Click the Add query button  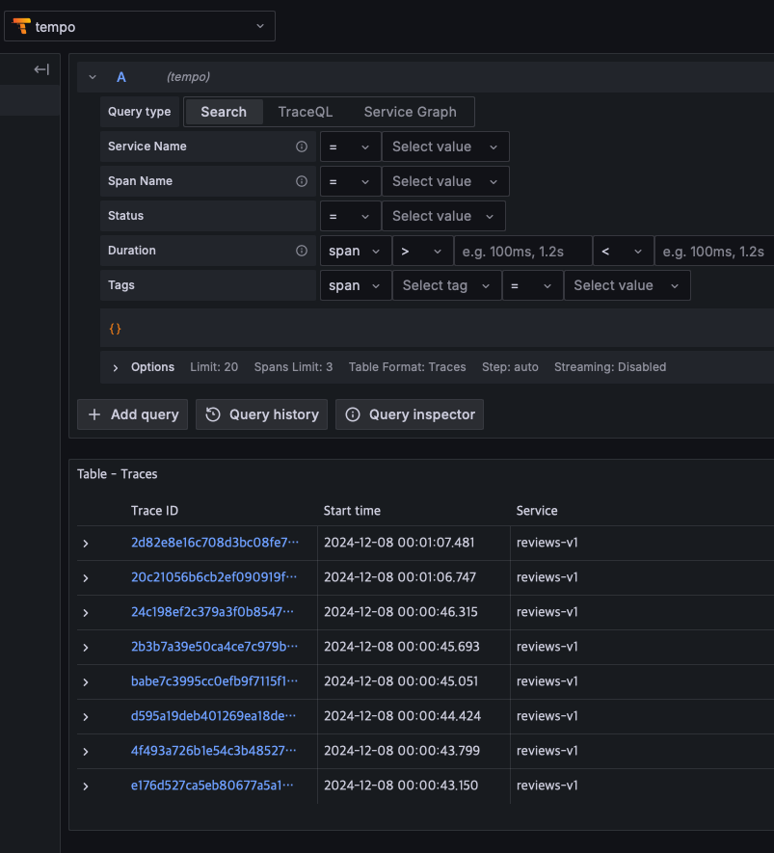tap(133, 414)
